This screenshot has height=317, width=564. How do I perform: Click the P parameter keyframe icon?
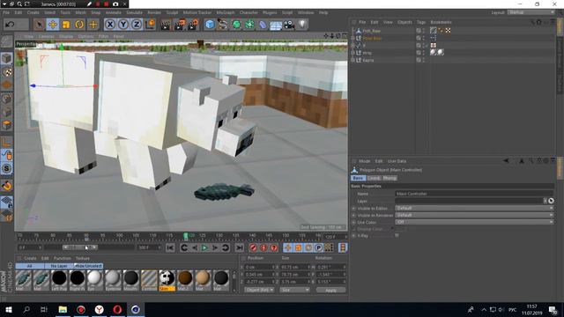point(319,247)
